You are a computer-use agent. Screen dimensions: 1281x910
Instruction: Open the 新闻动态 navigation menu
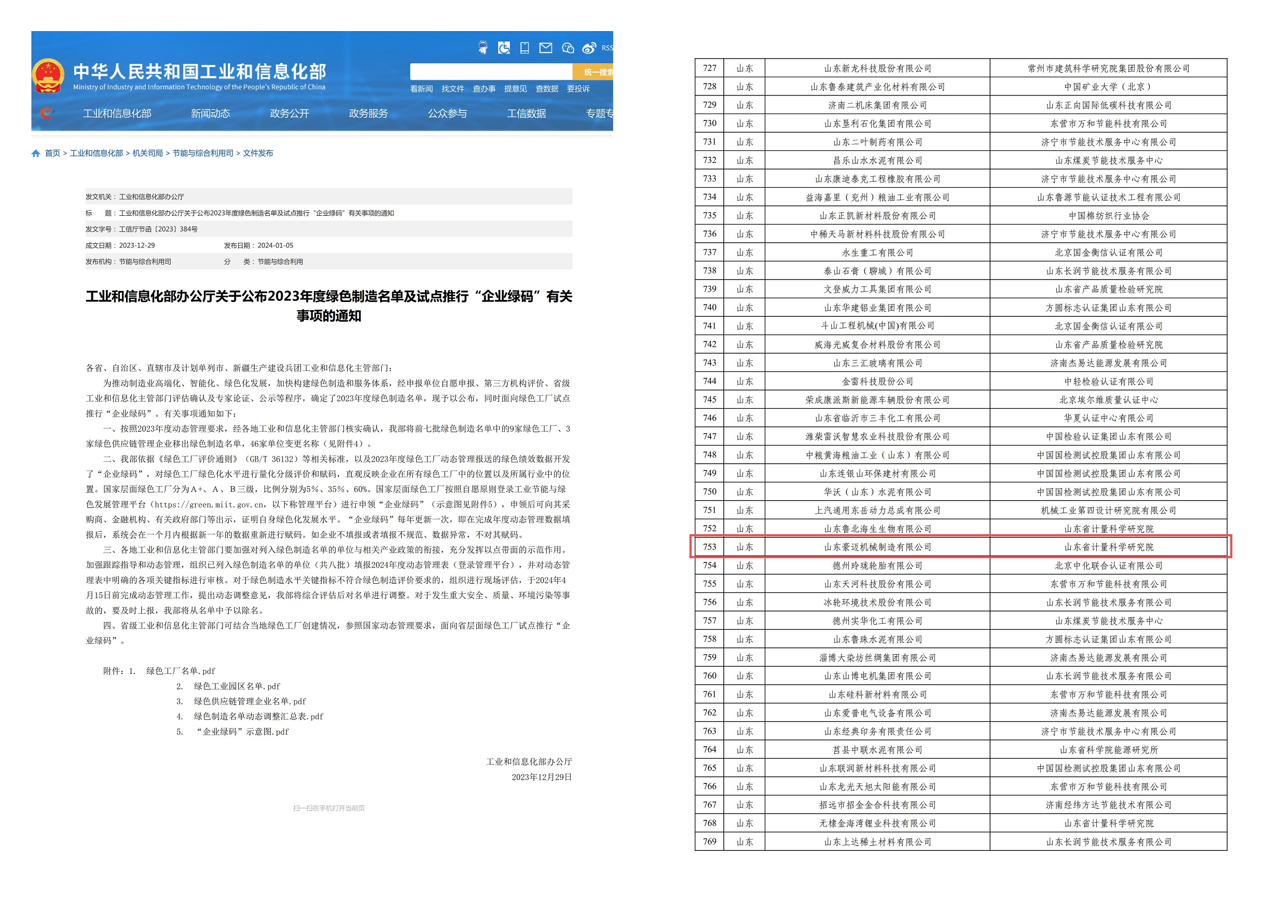(x=210, y=113)
